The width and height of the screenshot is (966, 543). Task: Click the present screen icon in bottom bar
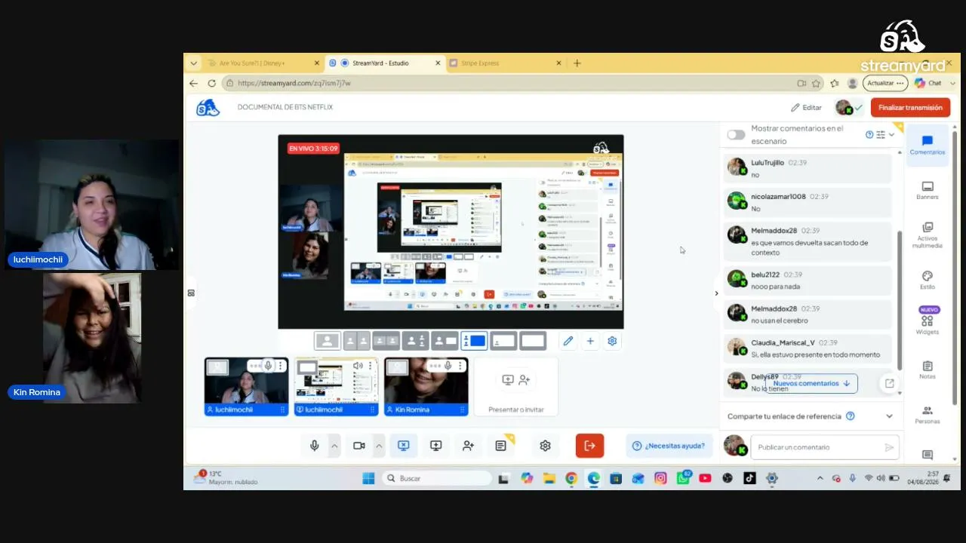point(435,446)
